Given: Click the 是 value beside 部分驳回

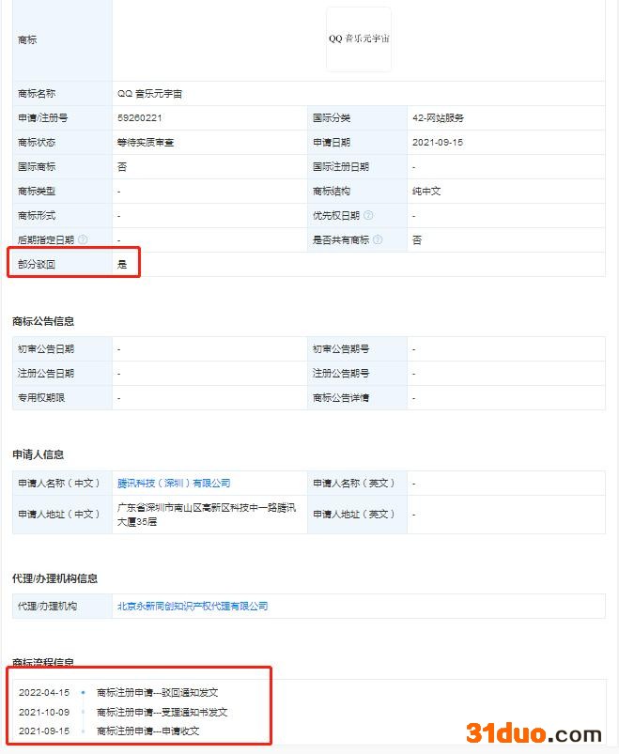Looking at the screenshot, I should pos(122,264).
